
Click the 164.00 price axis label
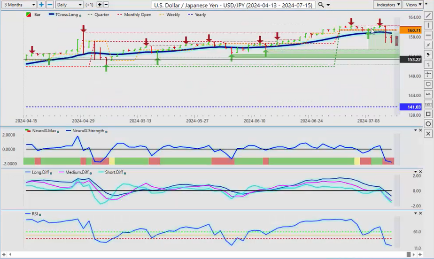point(415,17)
